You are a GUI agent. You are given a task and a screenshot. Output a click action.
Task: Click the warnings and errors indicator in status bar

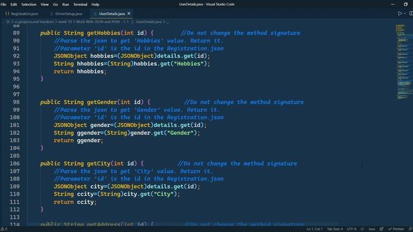4,229
